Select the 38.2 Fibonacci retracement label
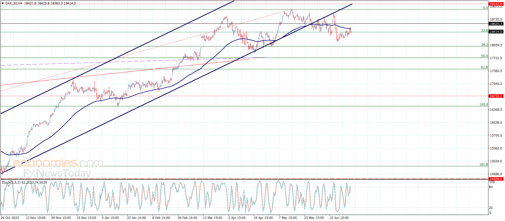The width and height of the screenshot is (505, 221). pos(484,45)
